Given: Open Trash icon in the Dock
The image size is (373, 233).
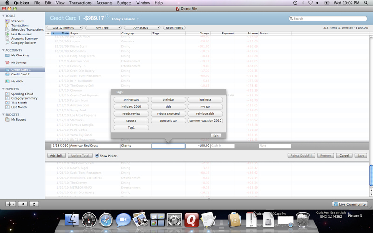Looking at the screenshot, I should click(x=303, y=220).
